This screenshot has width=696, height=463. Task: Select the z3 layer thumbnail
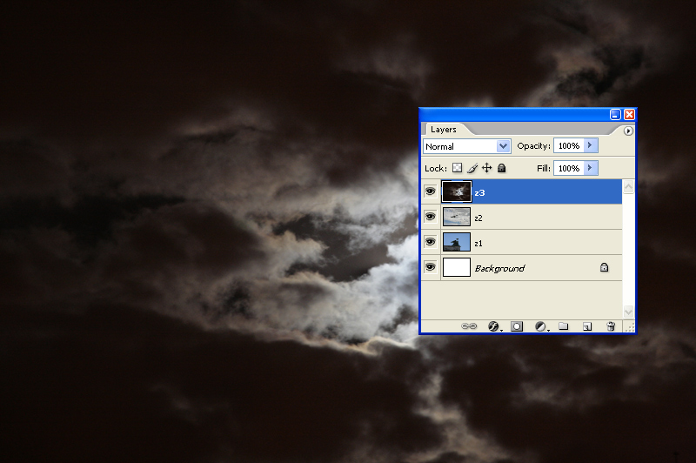pos(456,191)
